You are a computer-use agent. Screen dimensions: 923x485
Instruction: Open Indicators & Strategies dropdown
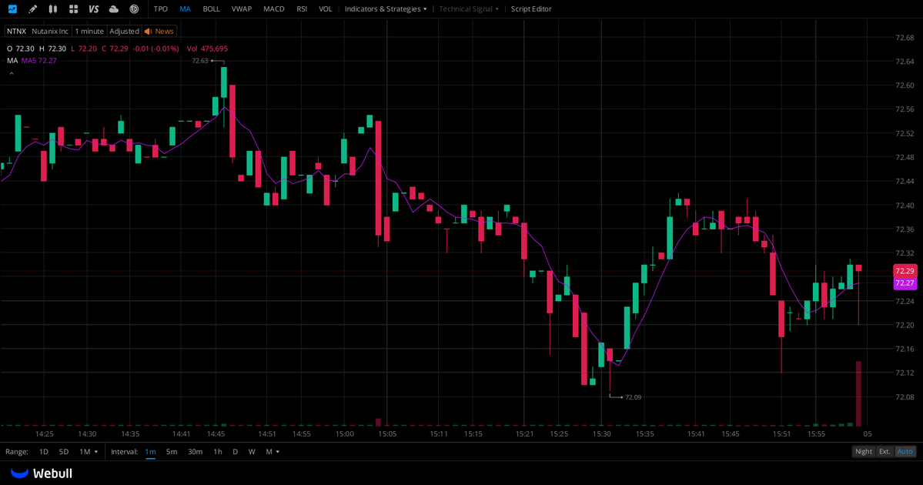[x=386, y=8]
